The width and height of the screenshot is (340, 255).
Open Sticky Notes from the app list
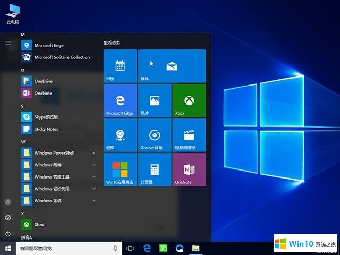[x=58, y=129]
